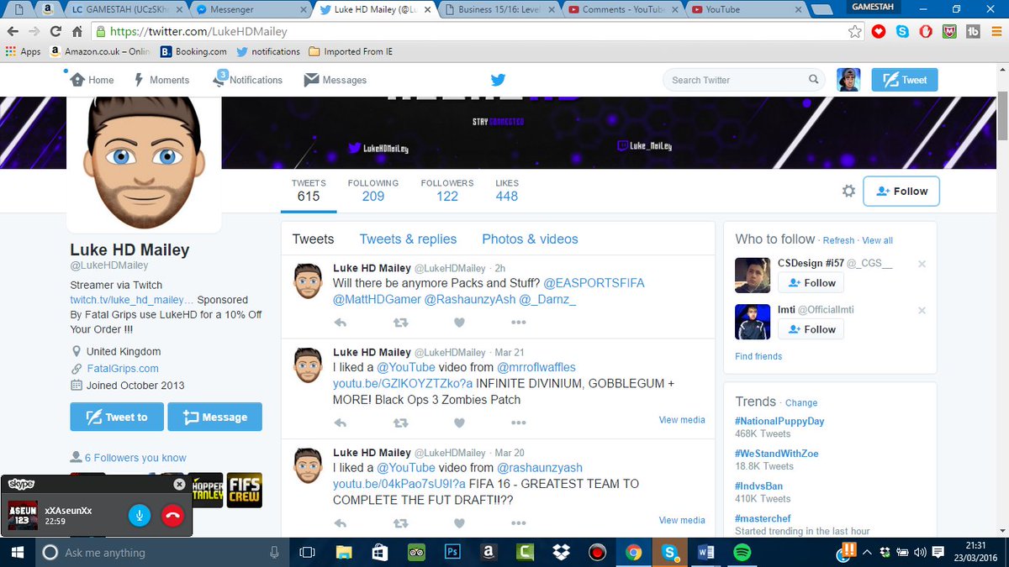Expand View media on the Mar 21 tweet

click(682, 420)
